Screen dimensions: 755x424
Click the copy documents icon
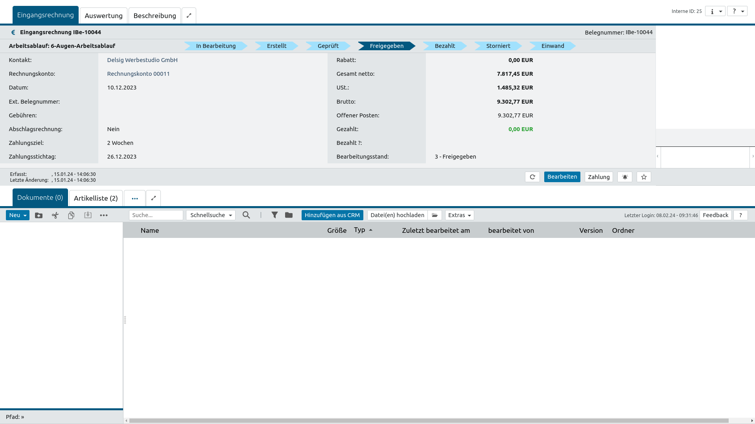tap(71, 215)
